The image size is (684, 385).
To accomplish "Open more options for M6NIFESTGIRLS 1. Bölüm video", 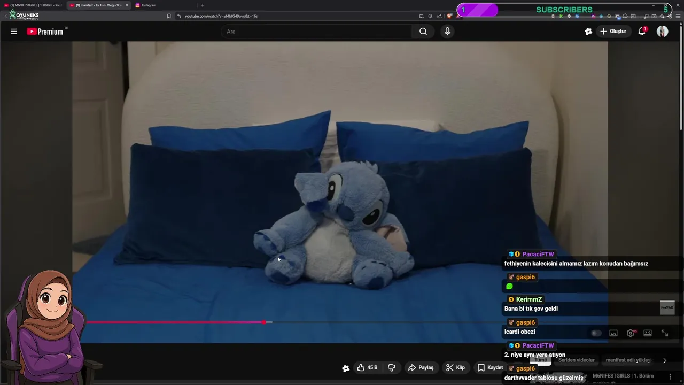I will coord(670,376).
